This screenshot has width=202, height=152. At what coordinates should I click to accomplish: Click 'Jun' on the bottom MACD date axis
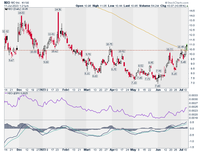(158, 150)
